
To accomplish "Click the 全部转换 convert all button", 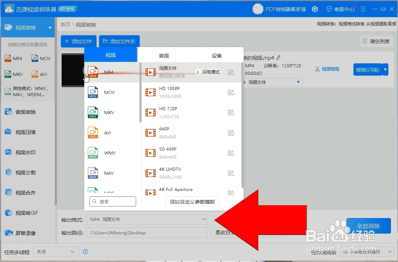I will click(x=368, y=225).
